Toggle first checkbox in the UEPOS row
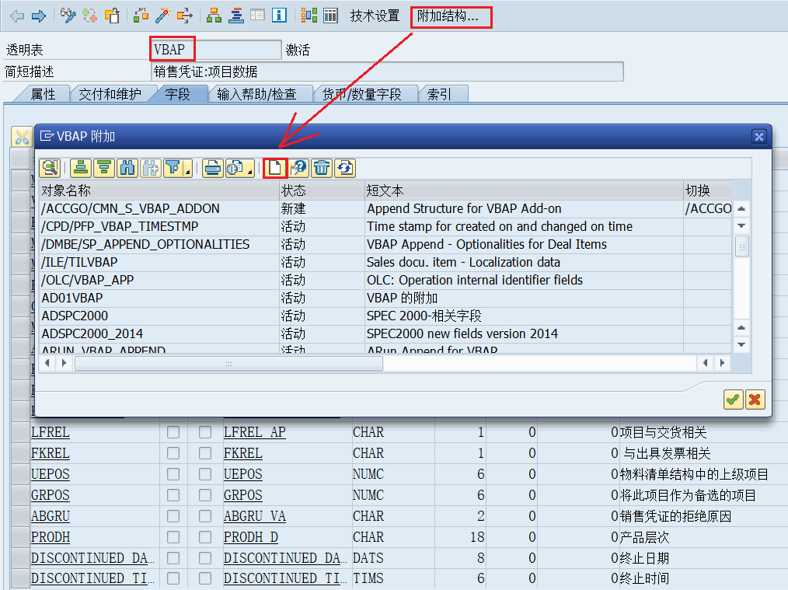The height and width of the screenshot is (590, 788). point(173,474)
